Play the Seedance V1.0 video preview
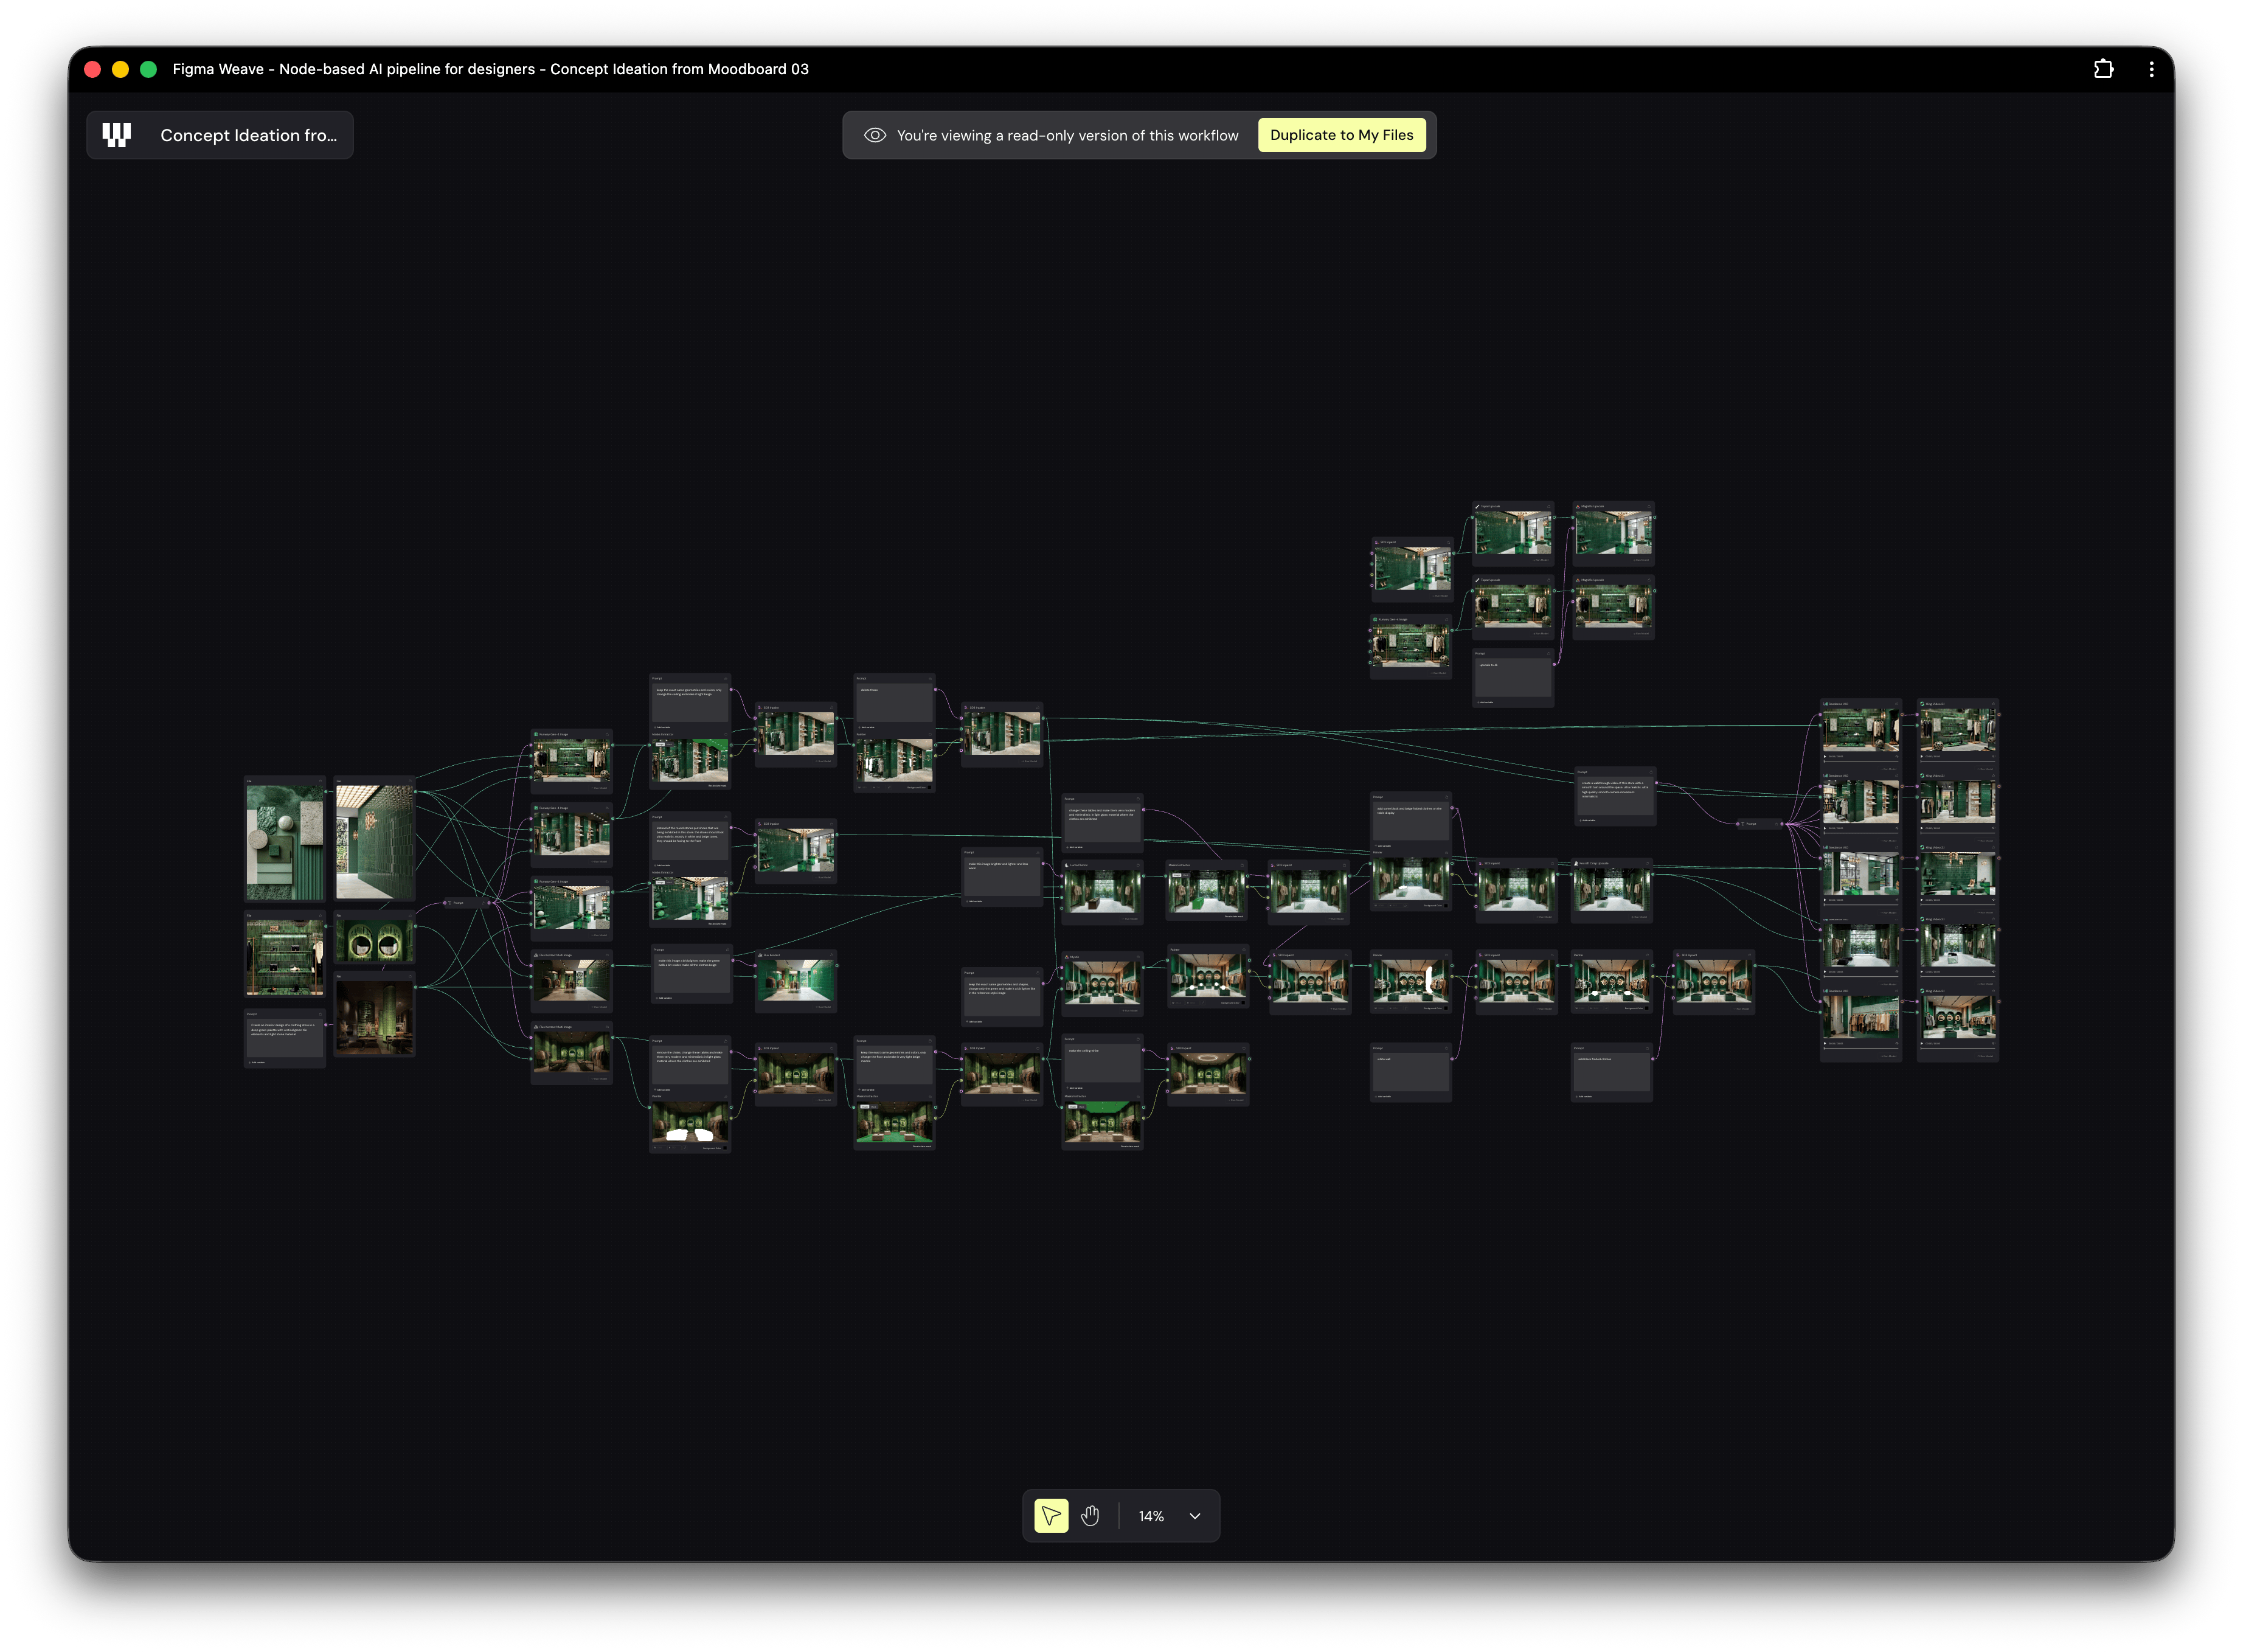 click(1825, 757)
